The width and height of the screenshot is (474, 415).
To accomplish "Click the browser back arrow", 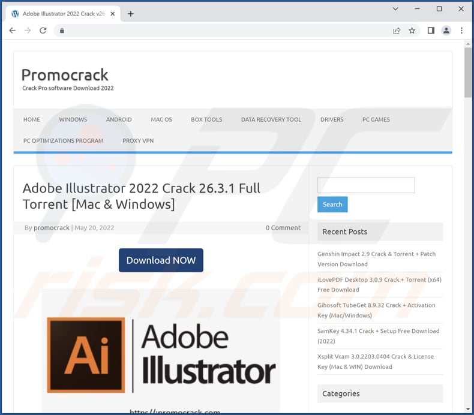I will pos(12,31).
